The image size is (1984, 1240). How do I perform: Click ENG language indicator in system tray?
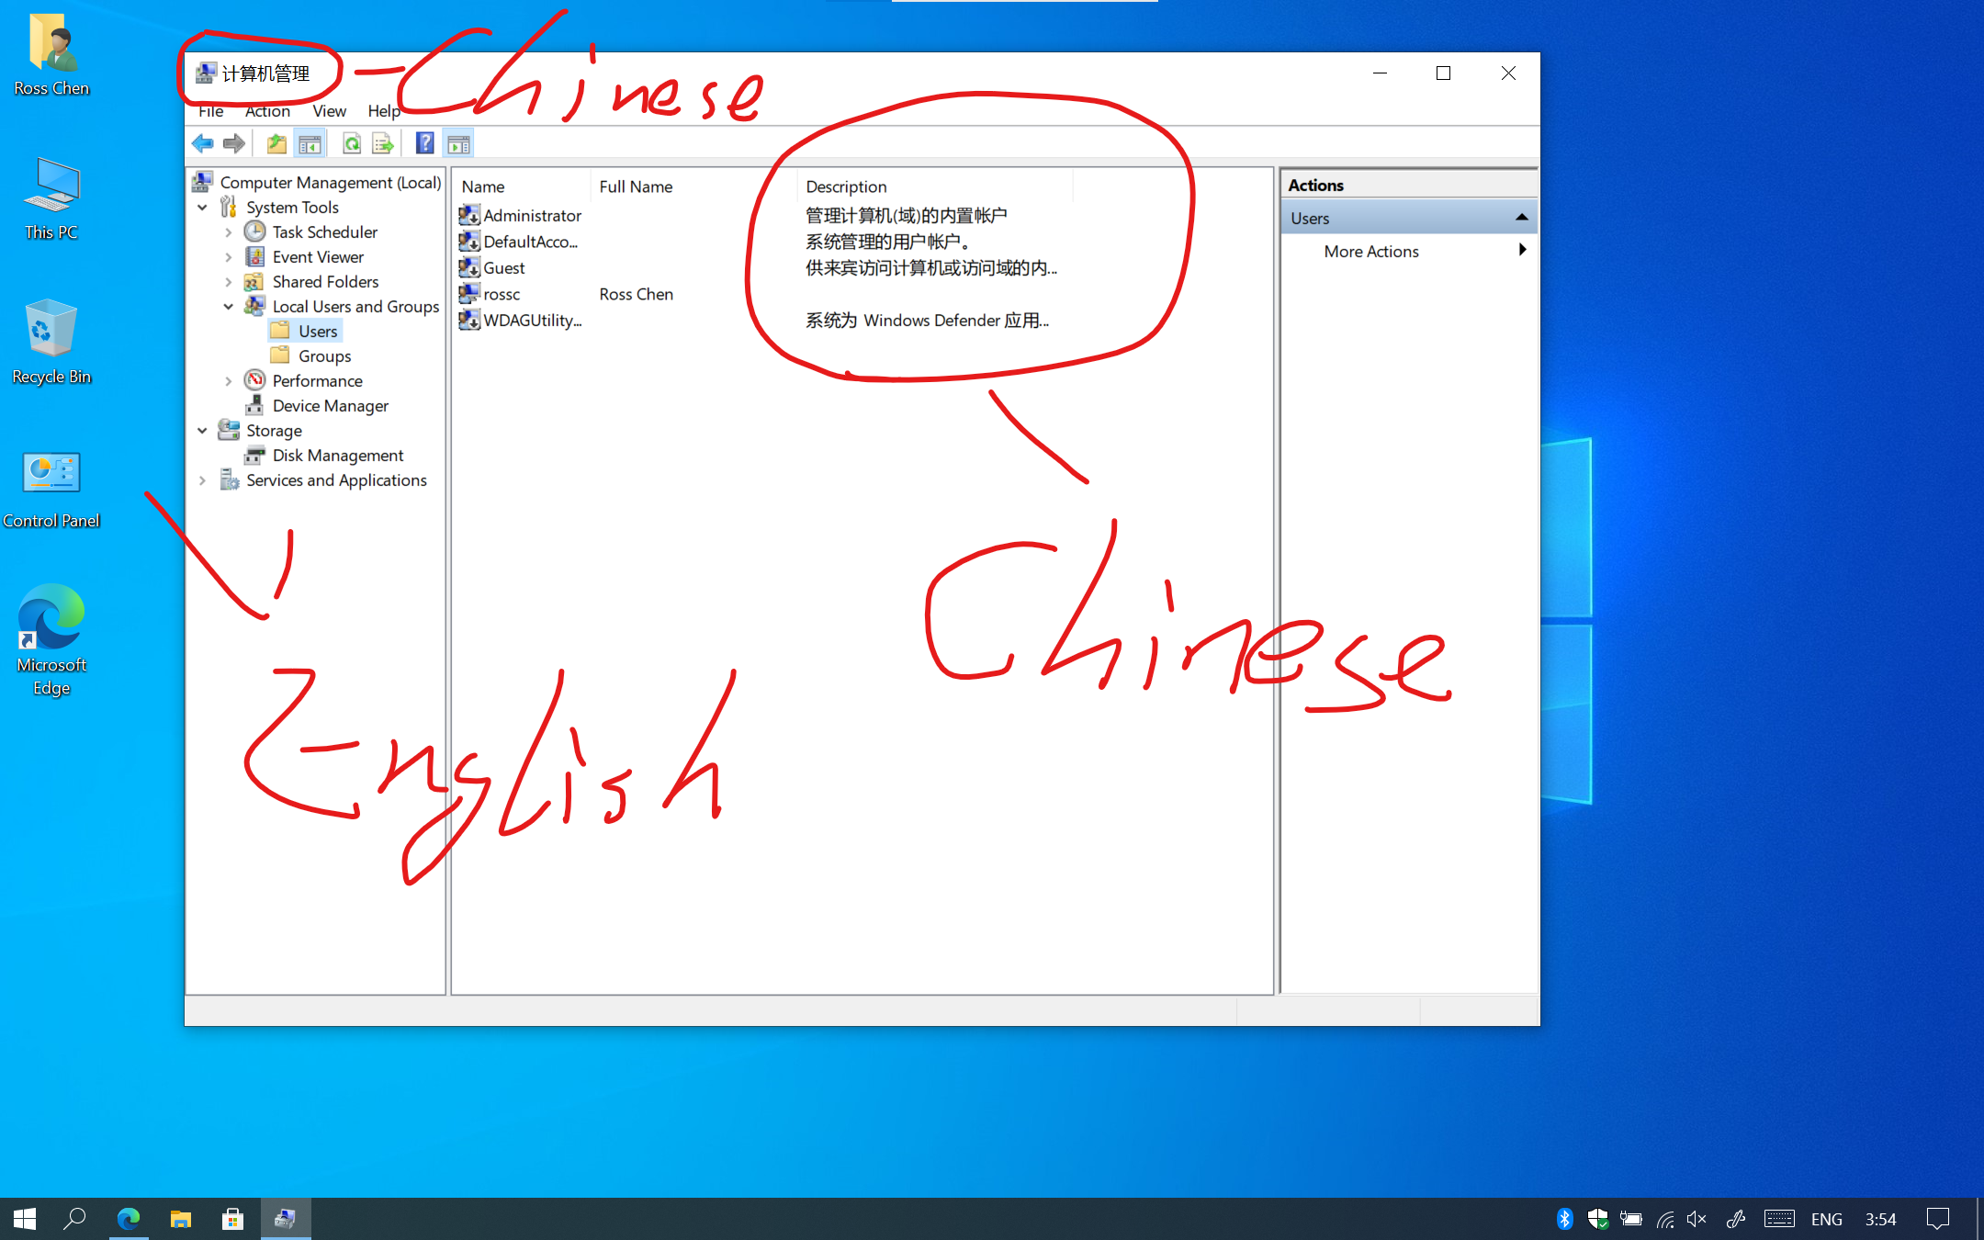(1826, 1219)
